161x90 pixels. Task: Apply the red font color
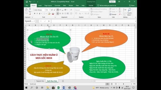[53, 13]
